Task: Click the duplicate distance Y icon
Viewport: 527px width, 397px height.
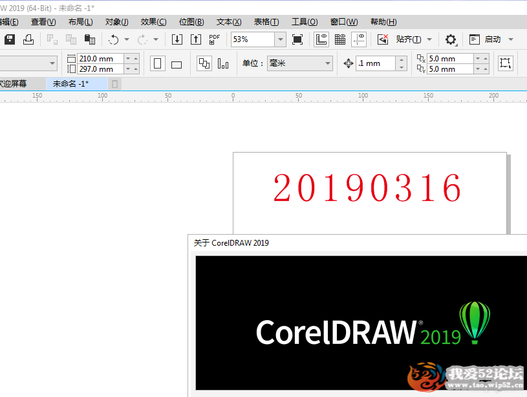Action: [421, 69]
